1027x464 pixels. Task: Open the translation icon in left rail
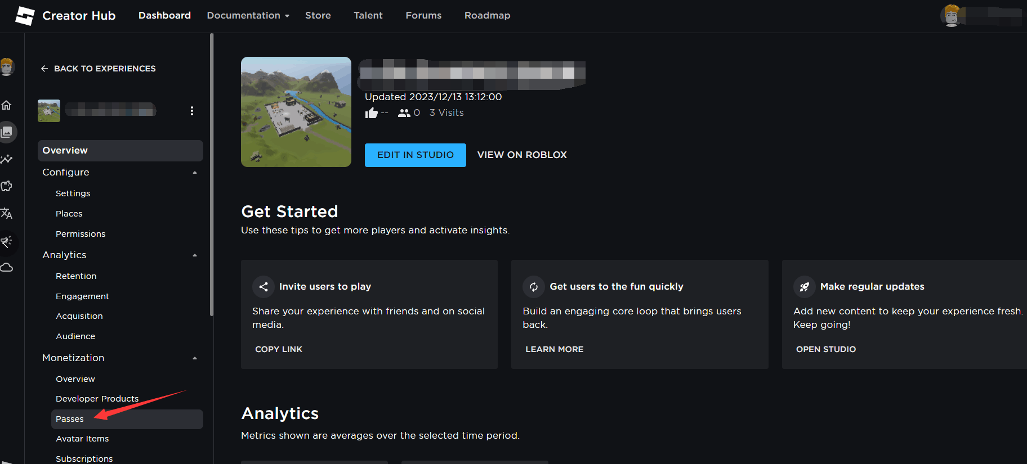point(7,213)
